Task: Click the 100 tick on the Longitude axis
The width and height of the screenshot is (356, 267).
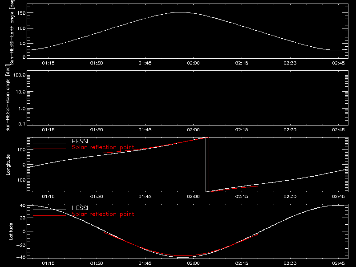Action: pyautogui.click(x=21, y=150)
